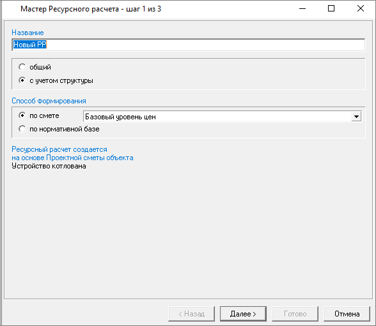Click the "Отмена" button
The height and width of the screenshot is (326, 376).
coord(347,314)
